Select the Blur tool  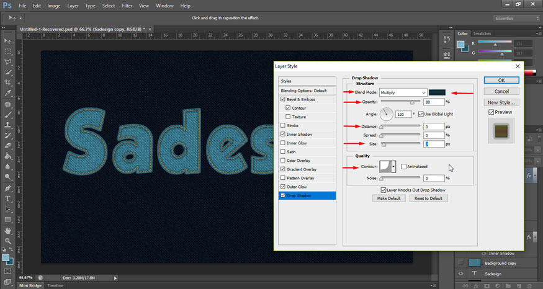[7, 166]
